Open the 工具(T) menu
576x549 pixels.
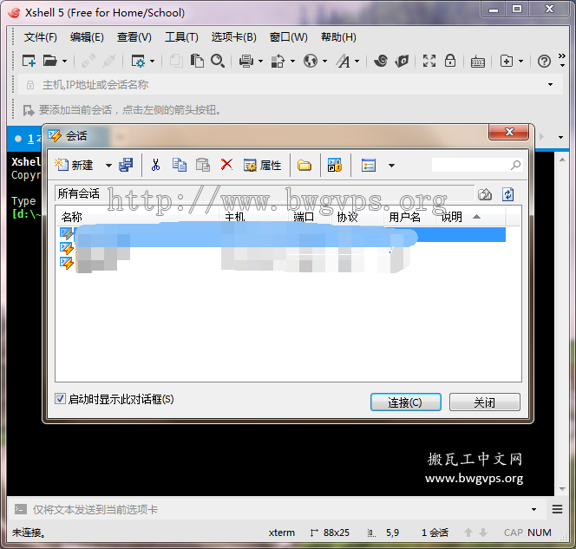(181, 37)
